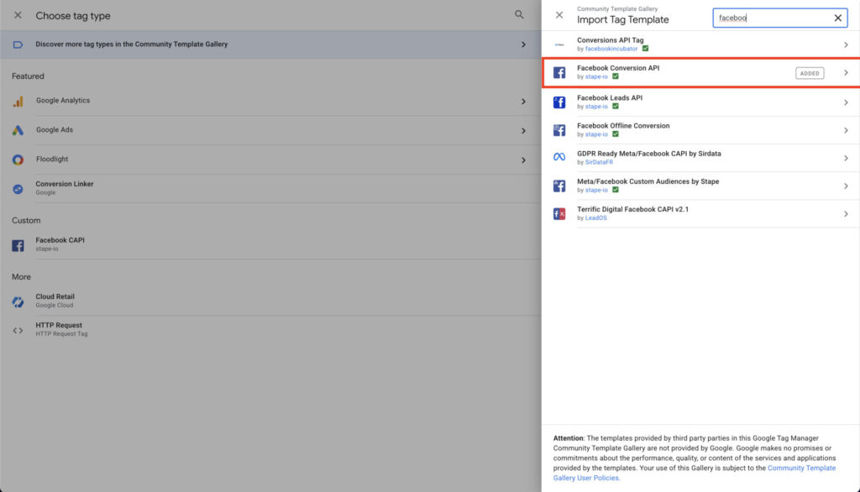Clear the template search field text
The height and width of the screenshot is (492, 860).
(x=837, y=18)
